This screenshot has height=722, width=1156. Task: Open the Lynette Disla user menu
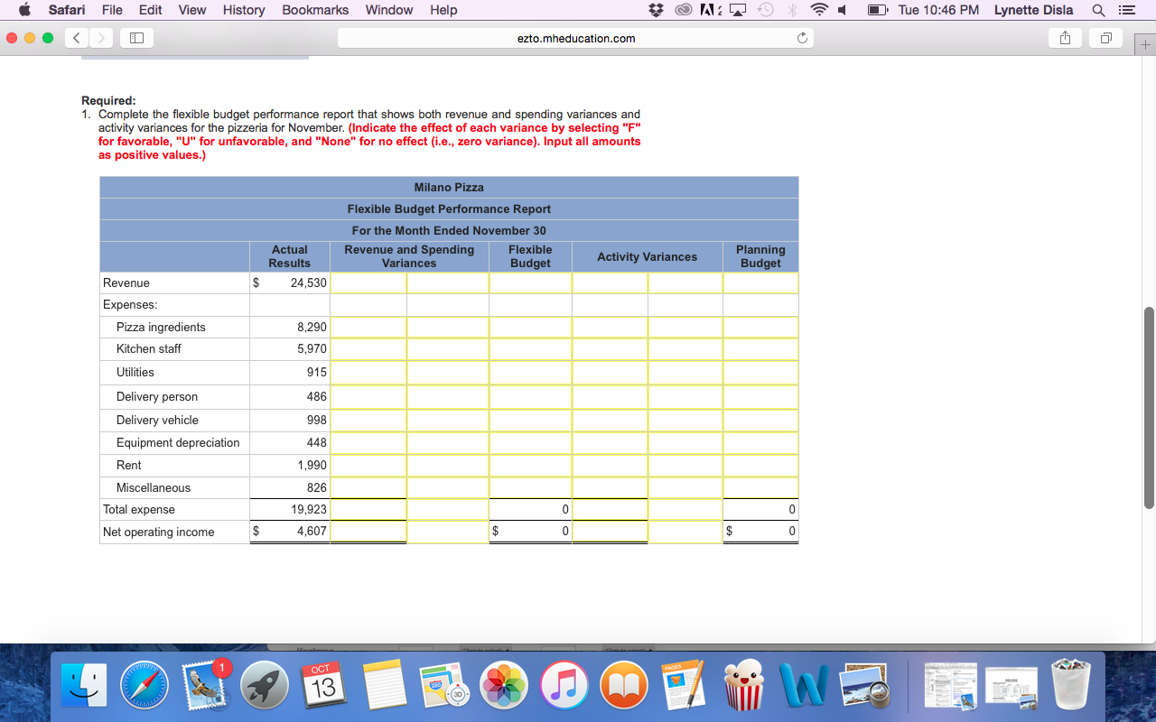(1033, 10)
